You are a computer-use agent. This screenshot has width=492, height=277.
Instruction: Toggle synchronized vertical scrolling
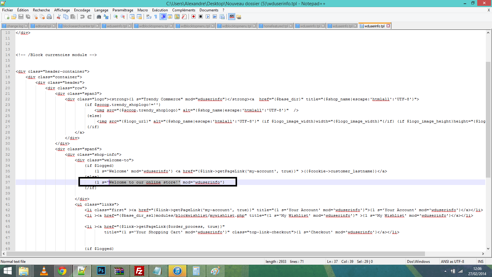point(132,17)
